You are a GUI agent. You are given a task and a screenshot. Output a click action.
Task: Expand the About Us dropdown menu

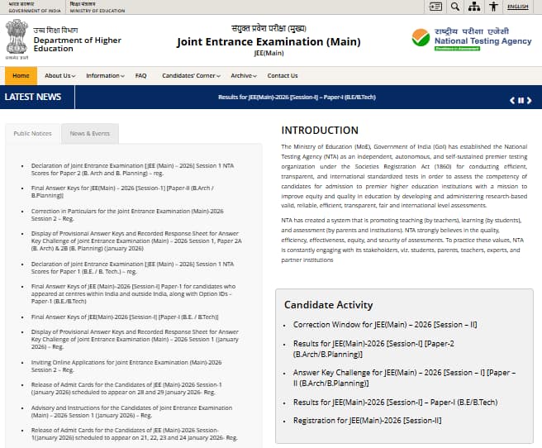click(x=59, y=76)
